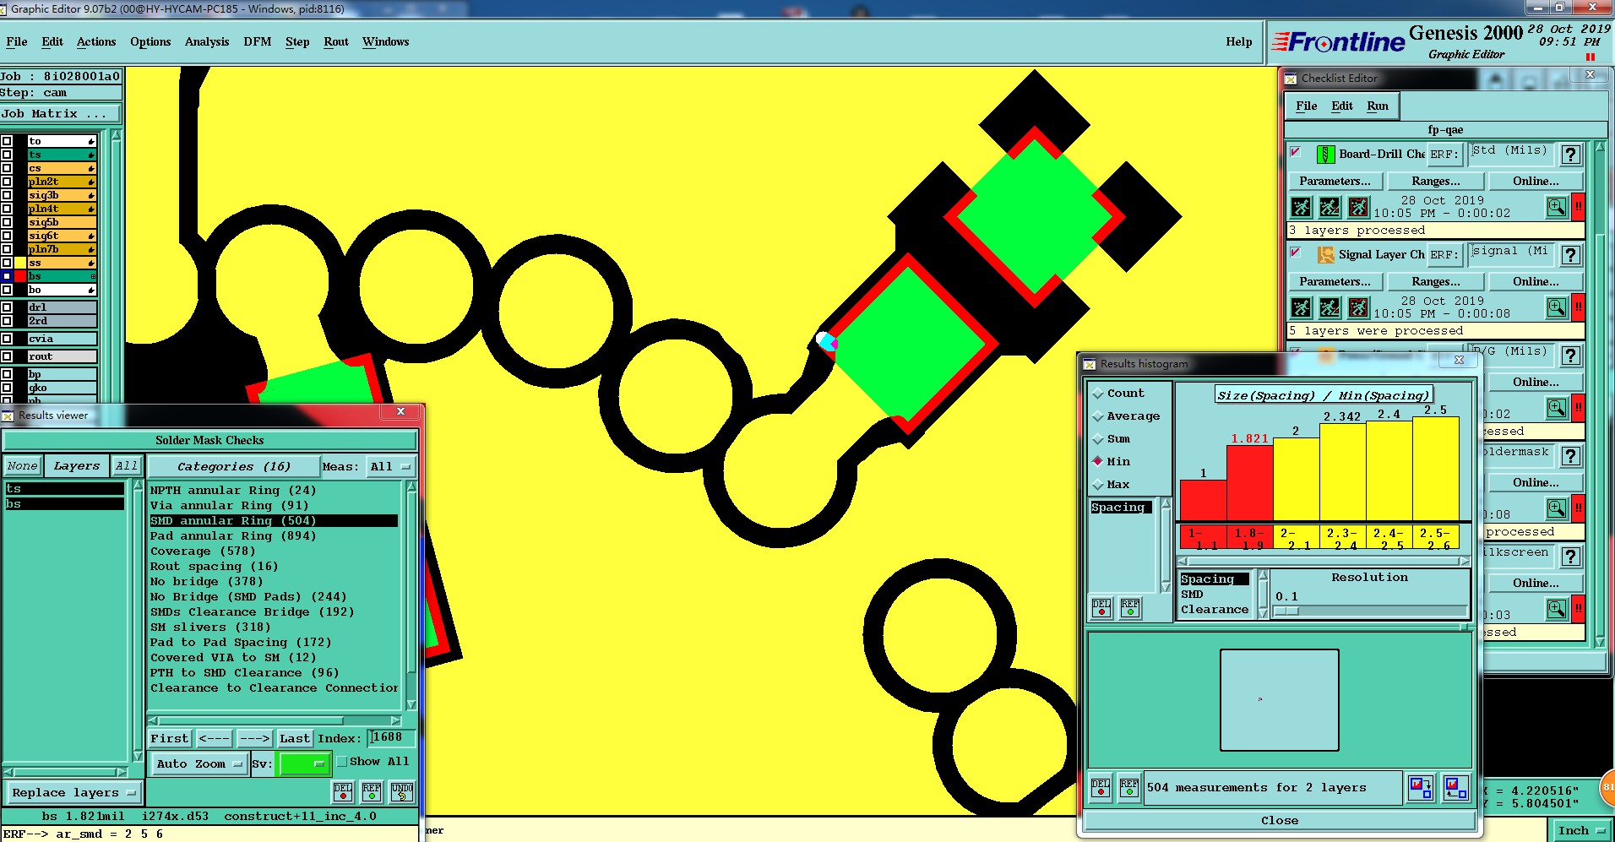Click ERF: button for Signal Layer Check

[1444, 254]
